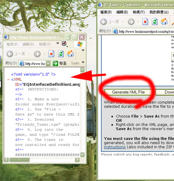Click the Forward arrow in the UI Timer window

click(131, 22)
